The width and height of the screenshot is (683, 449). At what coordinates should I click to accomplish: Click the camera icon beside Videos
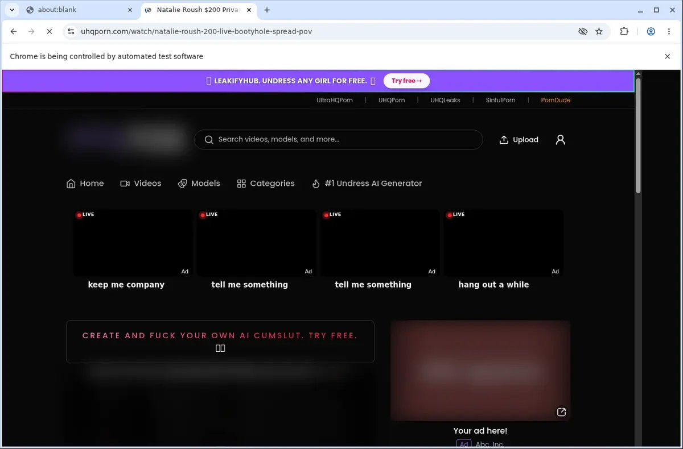125,184
